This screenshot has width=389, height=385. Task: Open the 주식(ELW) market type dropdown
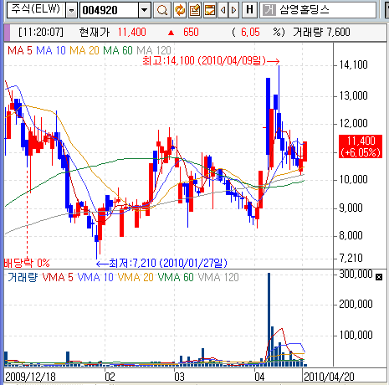(x=72, y=10)
